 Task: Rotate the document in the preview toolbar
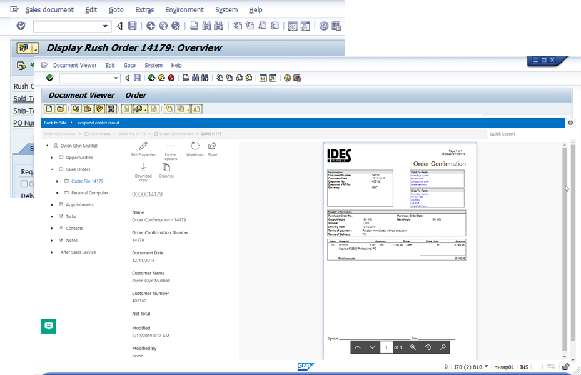[428, 347]
